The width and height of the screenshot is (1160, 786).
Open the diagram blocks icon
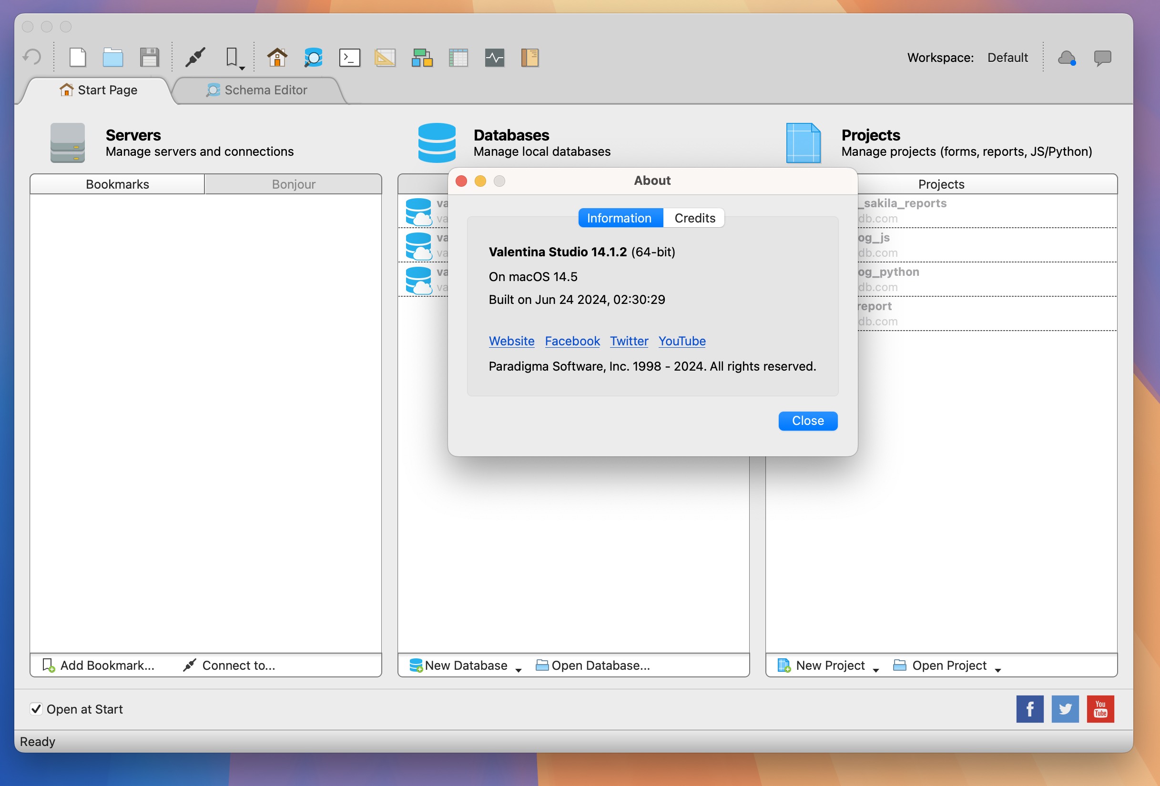coord(422,57)
